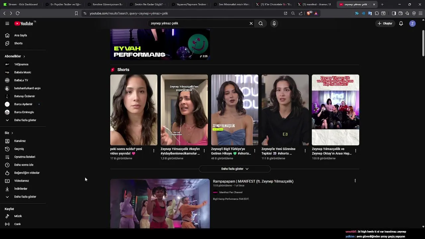Play short 'Zeynep'i Big5 Türkiye'ye Getiren Hikaye'
425x239 pixels.
[235, 110]
